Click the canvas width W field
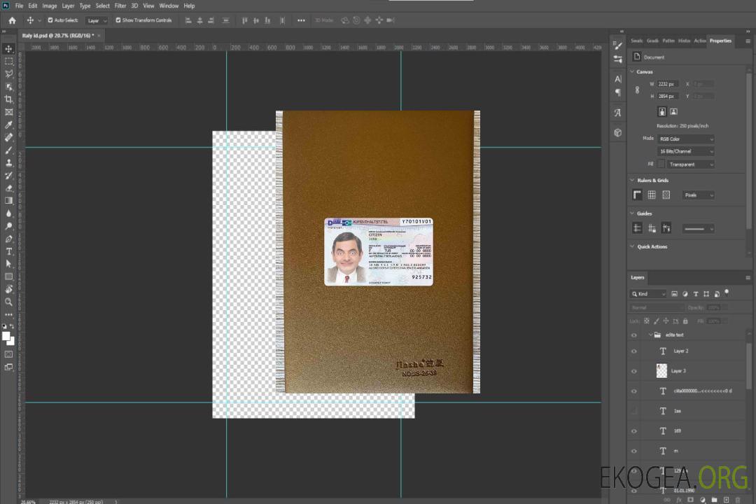 coord(668,84)
